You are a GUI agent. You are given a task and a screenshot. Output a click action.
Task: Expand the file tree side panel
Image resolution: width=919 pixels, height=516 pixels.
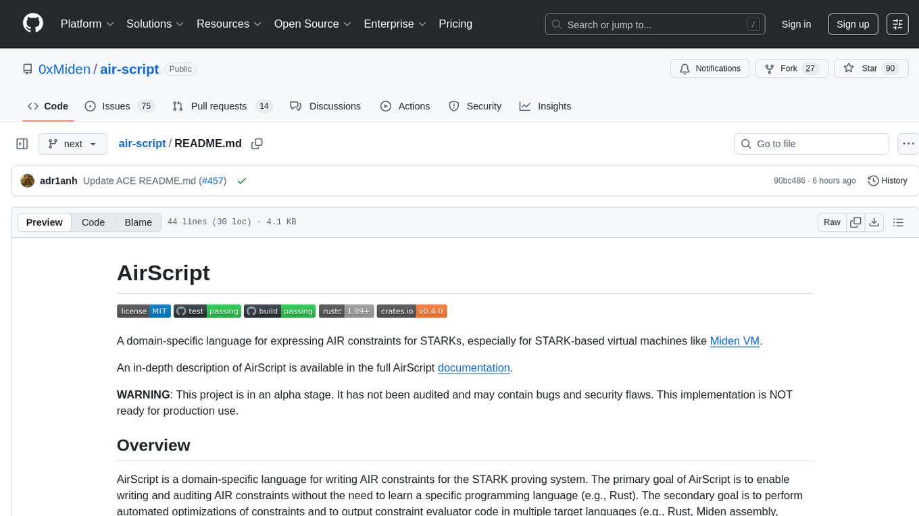[x=22, y=144]
